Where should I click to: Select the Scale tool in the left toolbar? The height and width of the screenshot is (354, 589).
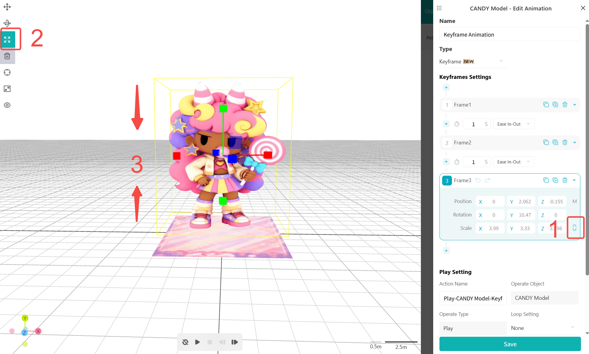click(x=7, y=39)
